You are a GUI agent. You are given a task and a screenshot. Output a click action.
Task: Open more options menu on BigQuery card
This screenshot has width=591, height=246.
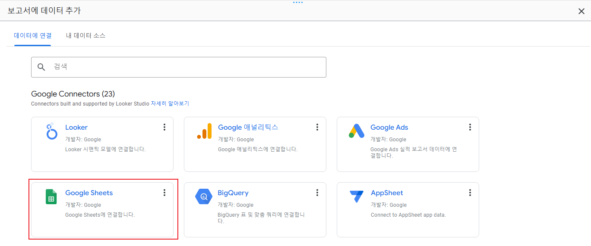317,193
